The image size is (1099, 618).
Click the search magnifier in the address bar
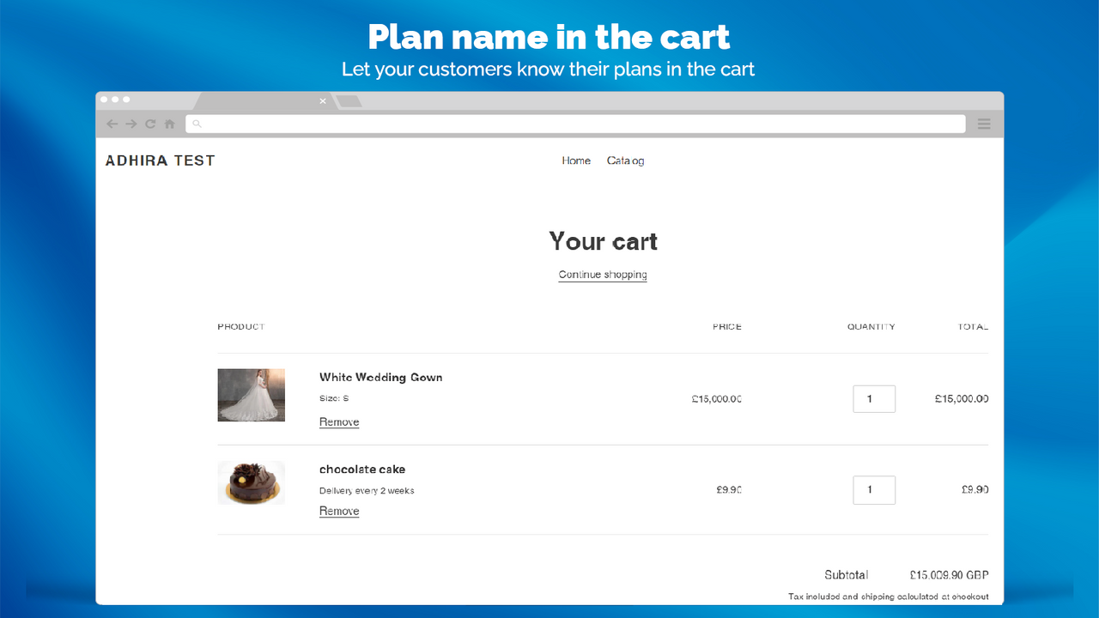pyautogui.click(x=197, y=124)
